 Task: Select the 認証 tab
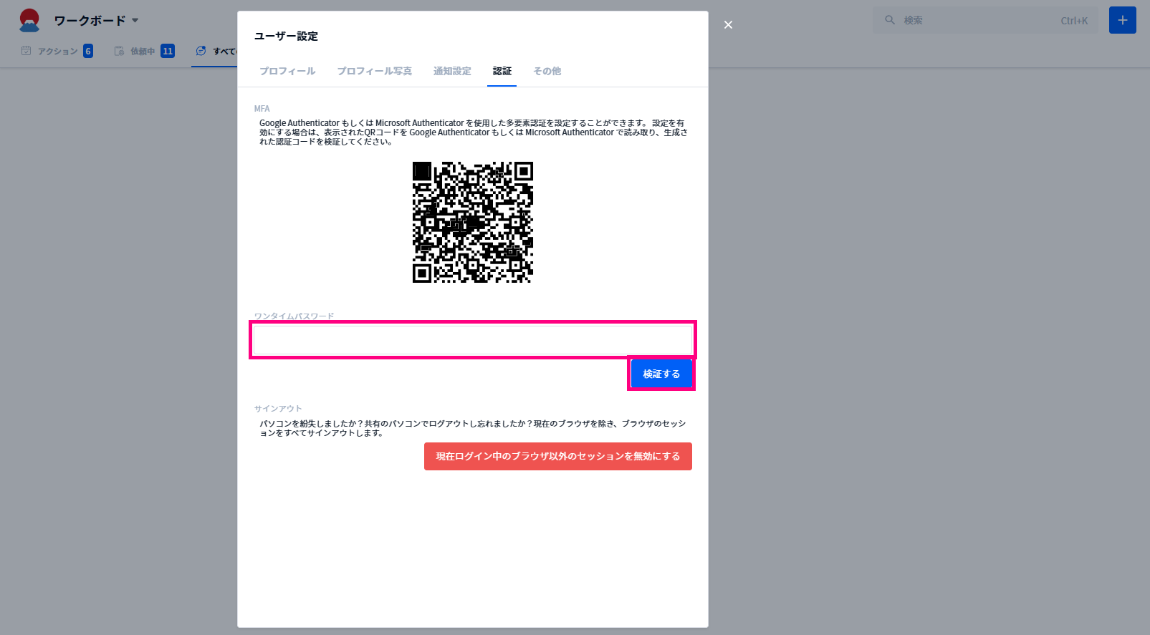(x=502, y=71)
